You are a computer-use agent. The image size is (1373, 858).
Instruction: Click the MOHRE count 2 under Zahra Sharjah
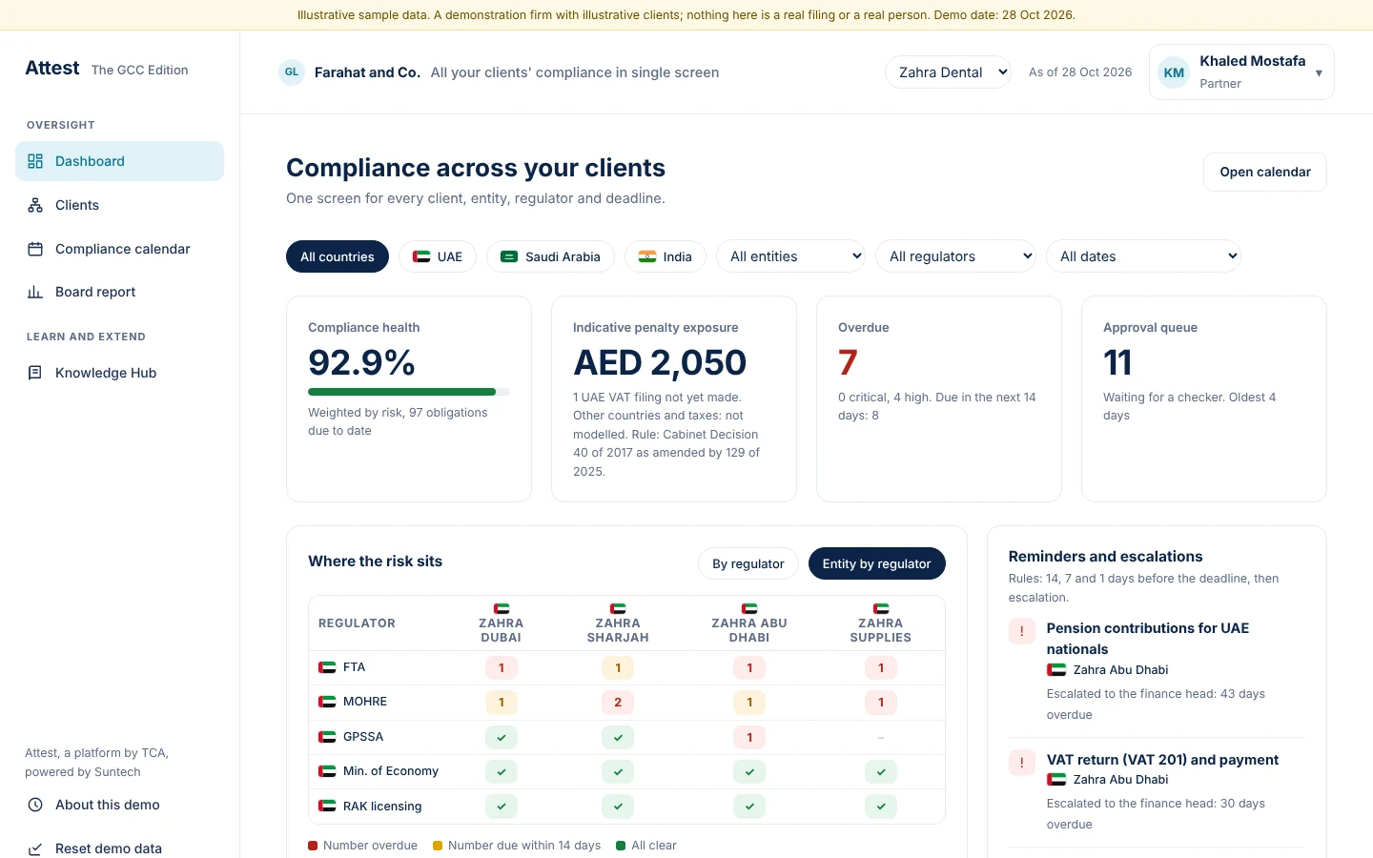point(618,703)
